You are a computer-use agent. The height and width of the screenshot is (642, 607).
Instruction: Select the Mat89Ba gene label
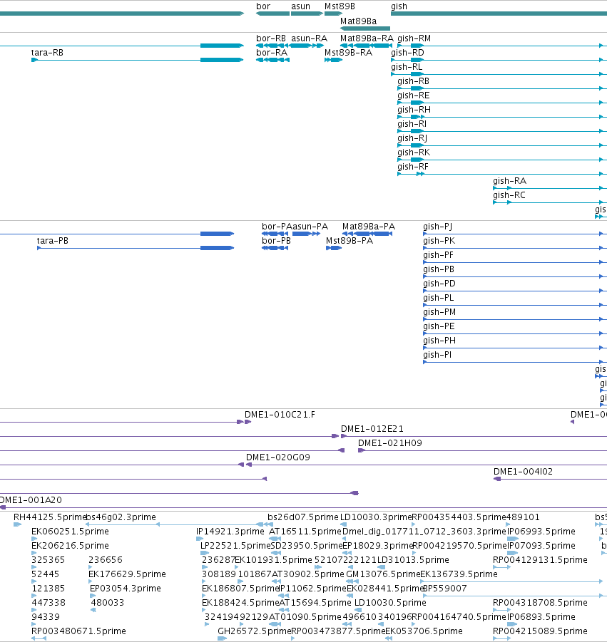(358, 21)
